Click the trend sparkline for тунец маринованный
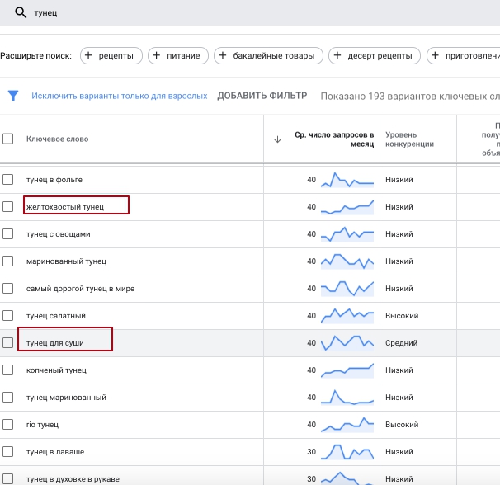500x485 pixels. (x=347, y=398)
